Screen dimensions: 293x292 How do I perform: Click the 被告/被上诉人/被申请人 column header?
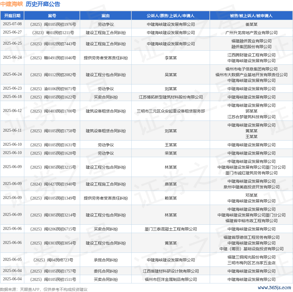click(251, 16)
